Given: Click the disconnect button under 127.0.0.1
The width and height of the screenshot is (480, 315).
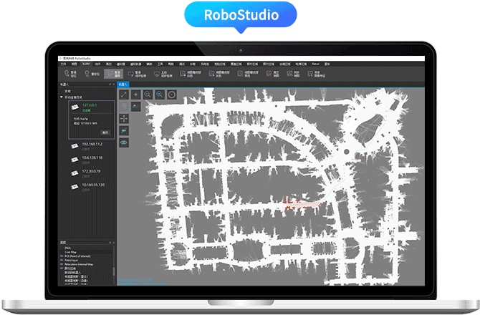Looking at the screenshot, I should click(105, 132).
